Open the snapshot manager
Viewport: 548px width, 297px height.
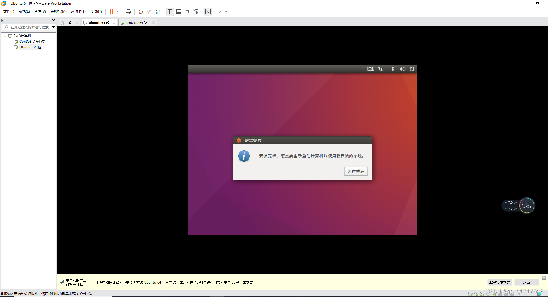click(x=158, y=12)
